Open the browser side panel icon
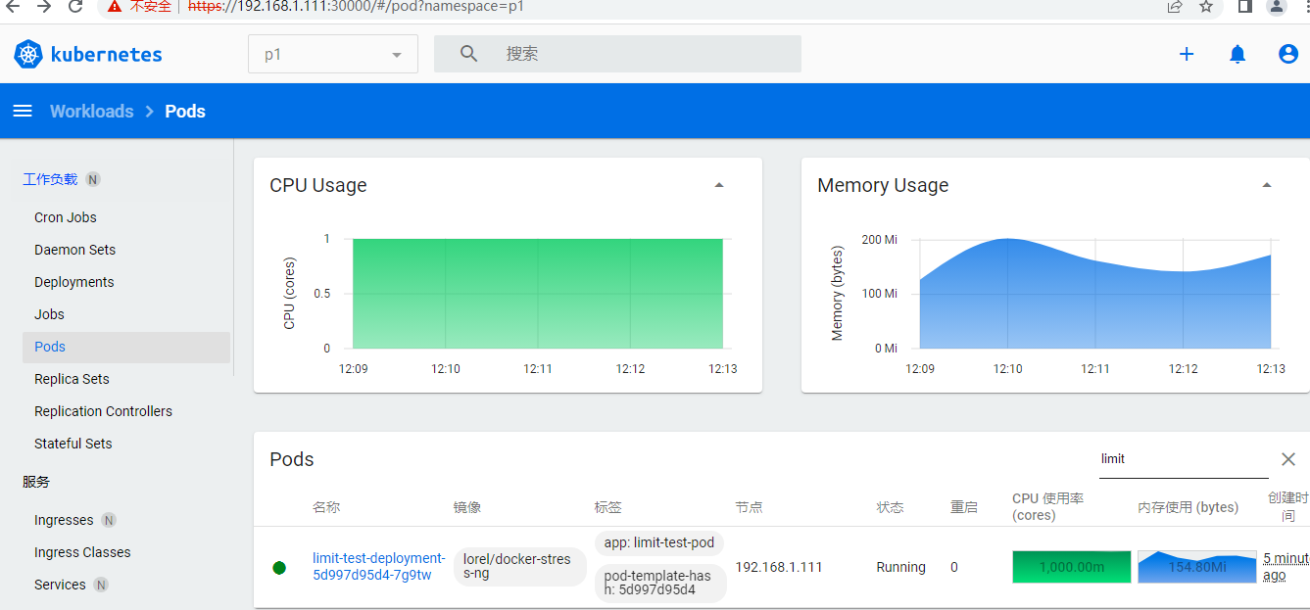Image resolution: width=1310 pixels, height=610 pixels. click(x=1245, y=7)
